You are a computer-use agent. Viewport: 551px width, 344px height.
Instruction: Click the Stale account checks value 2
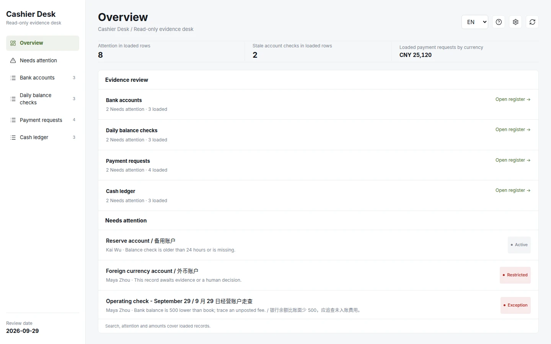click(255, 55)
